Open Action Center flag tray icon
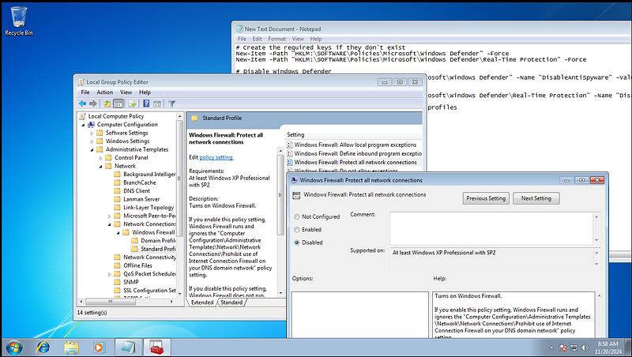The image size is (632, 357). (562, 348)
